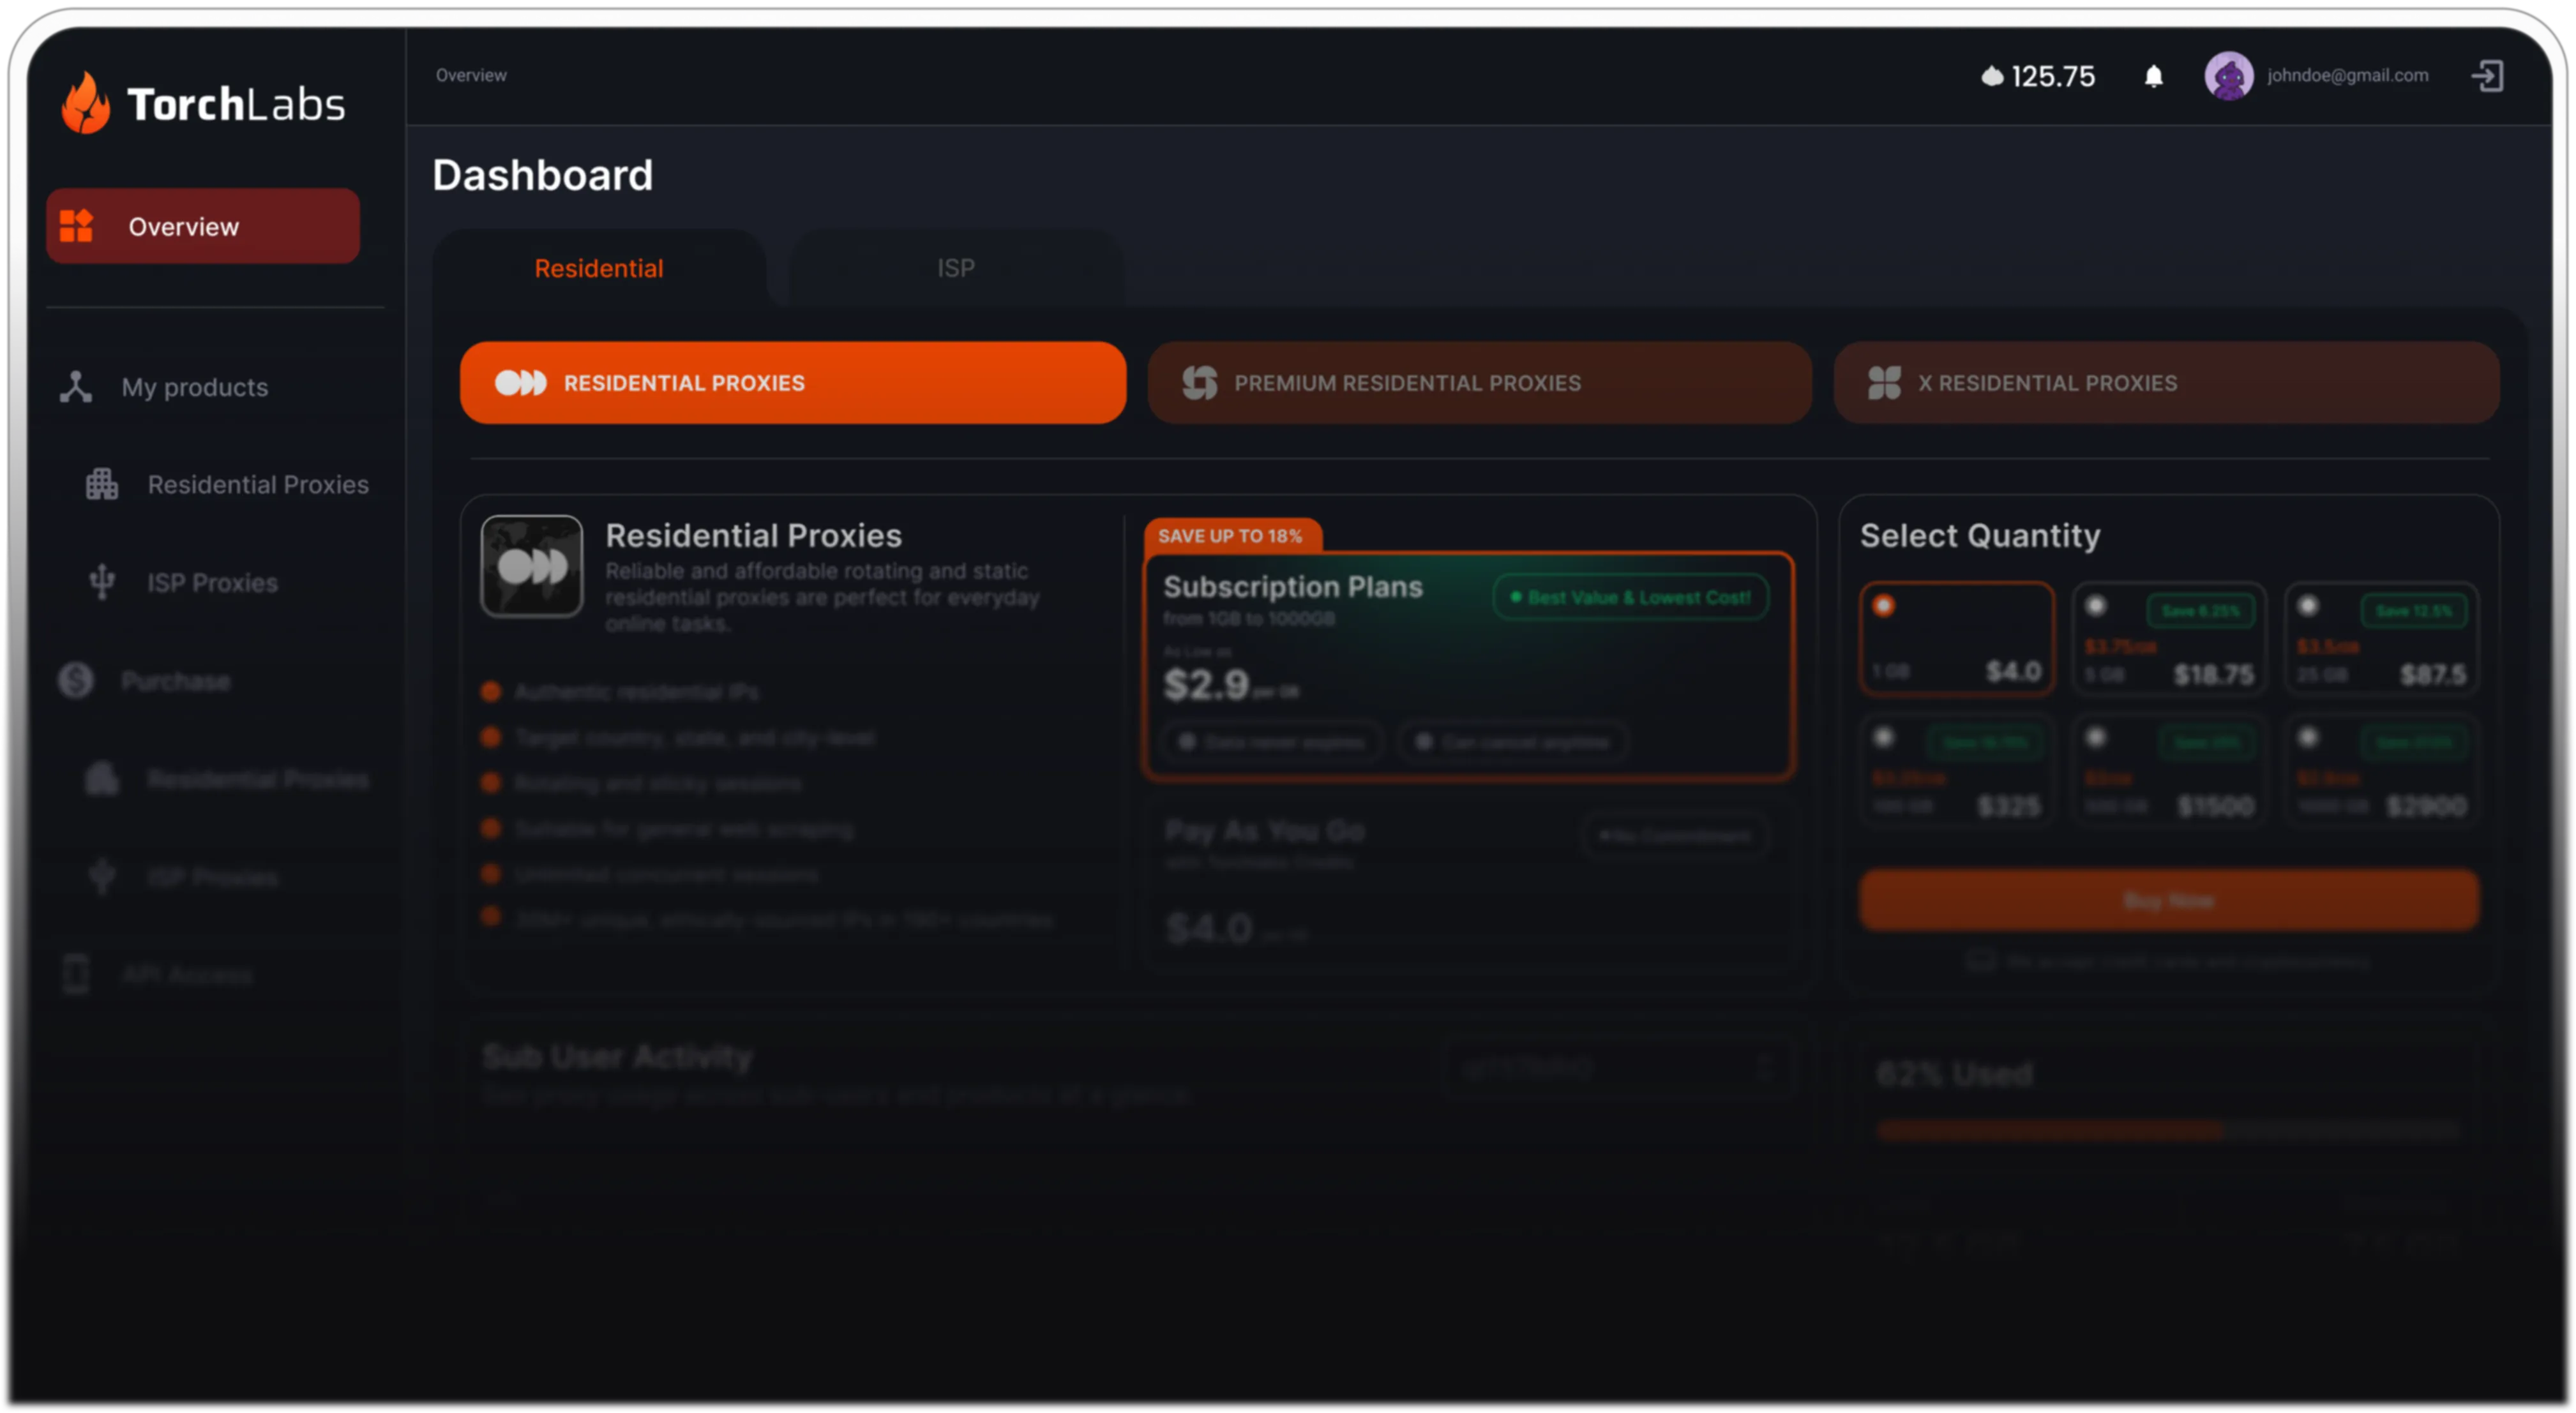This screenshot has height=1413, width=2576.
Task: Open the notifications bell
Action: pyautogui.click(x=2153, y=76)
